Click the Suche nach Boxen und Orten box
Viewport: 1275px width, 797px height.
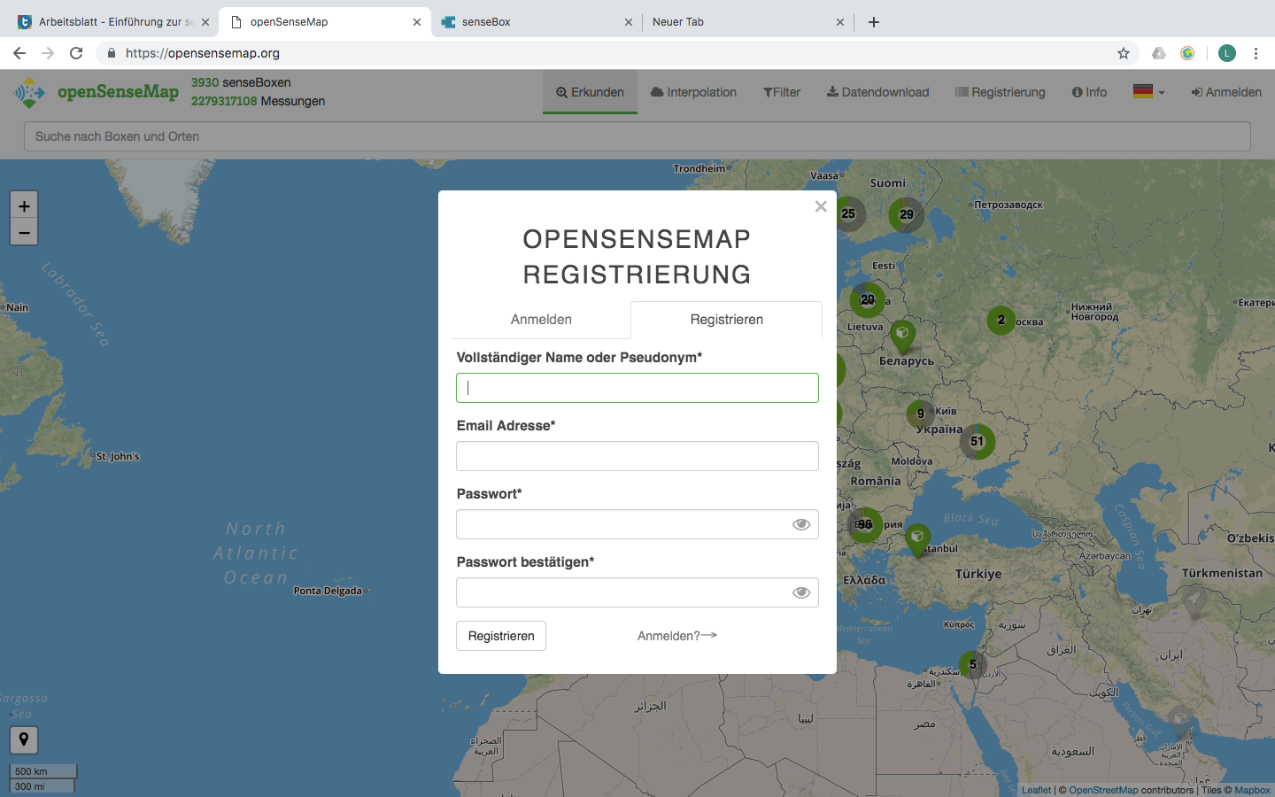pyautogui.click(x=637, y=136)
